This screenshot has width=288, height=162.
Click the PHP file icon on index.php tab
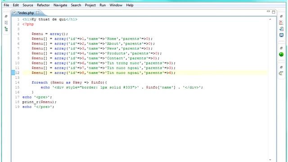click(14, 13)
